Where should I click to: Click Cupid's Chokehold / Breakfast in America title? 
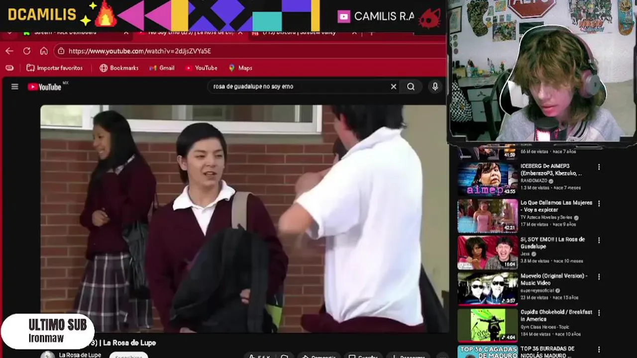(x=556, y=316)
